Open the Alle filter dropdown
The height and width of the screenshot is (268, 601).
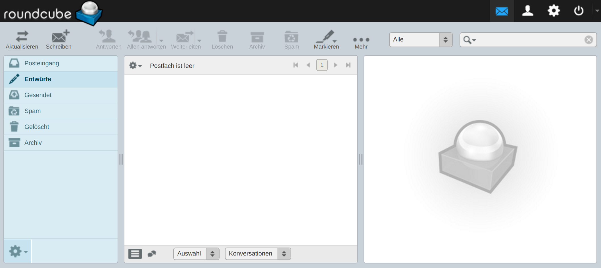pos(420,40)
